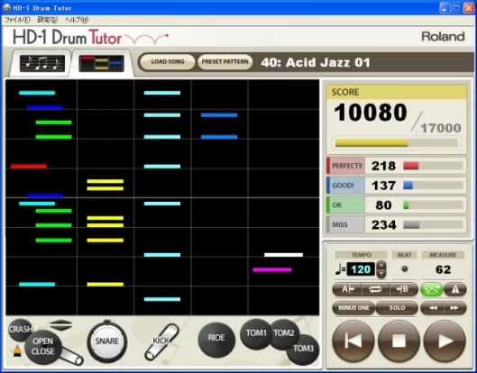Open the ヘルプ menu
This screenshot has height=373, width=477.
[77, 20]
